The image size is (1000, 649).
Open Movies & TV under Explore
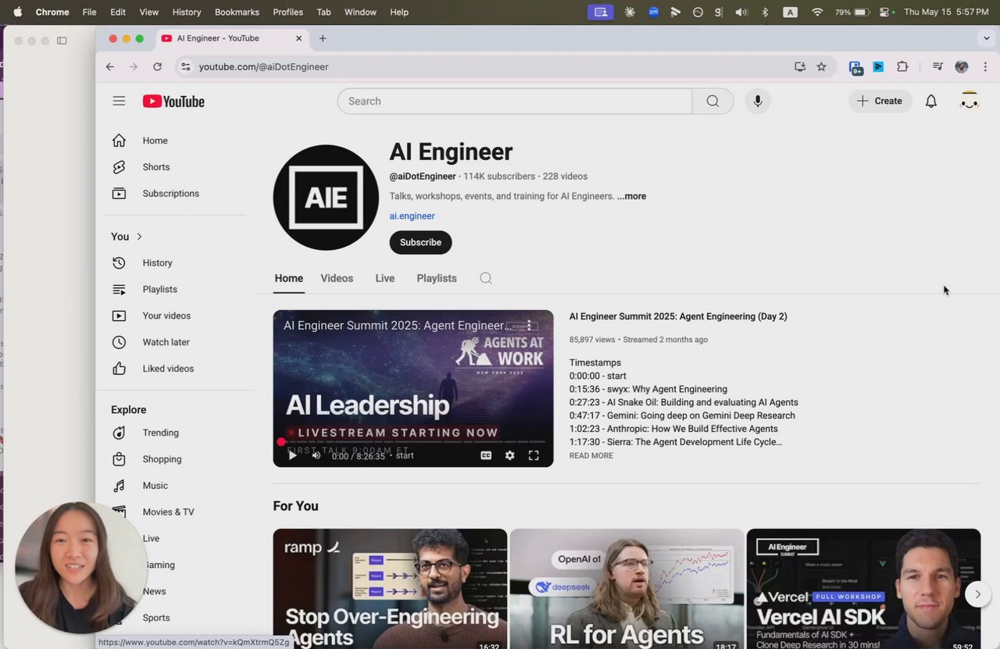tap(168, 512)
